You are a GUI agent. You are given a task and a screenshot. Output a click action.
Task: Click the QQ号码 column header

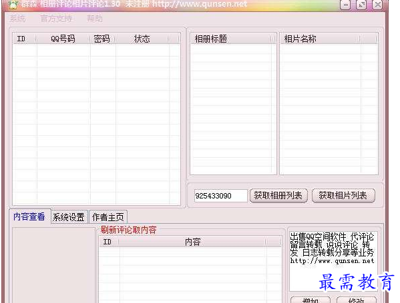63,39
